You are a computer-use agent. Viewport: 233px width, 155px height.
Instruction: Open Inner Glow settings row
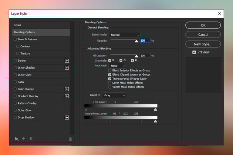coord(41,75)
